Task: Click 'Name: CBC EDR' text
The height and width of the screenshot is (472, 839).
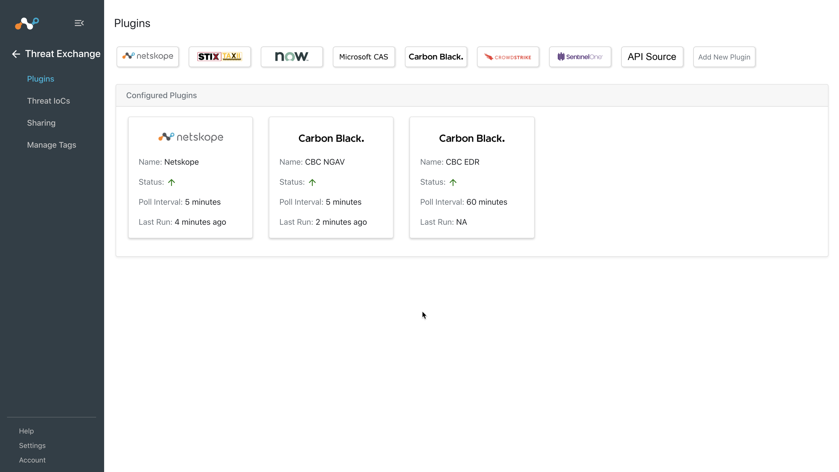Action: tap(450, 162)
